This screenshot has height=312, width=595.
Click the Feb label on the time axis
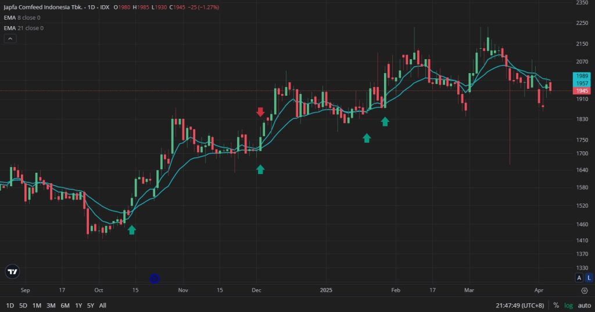point(395,290)
